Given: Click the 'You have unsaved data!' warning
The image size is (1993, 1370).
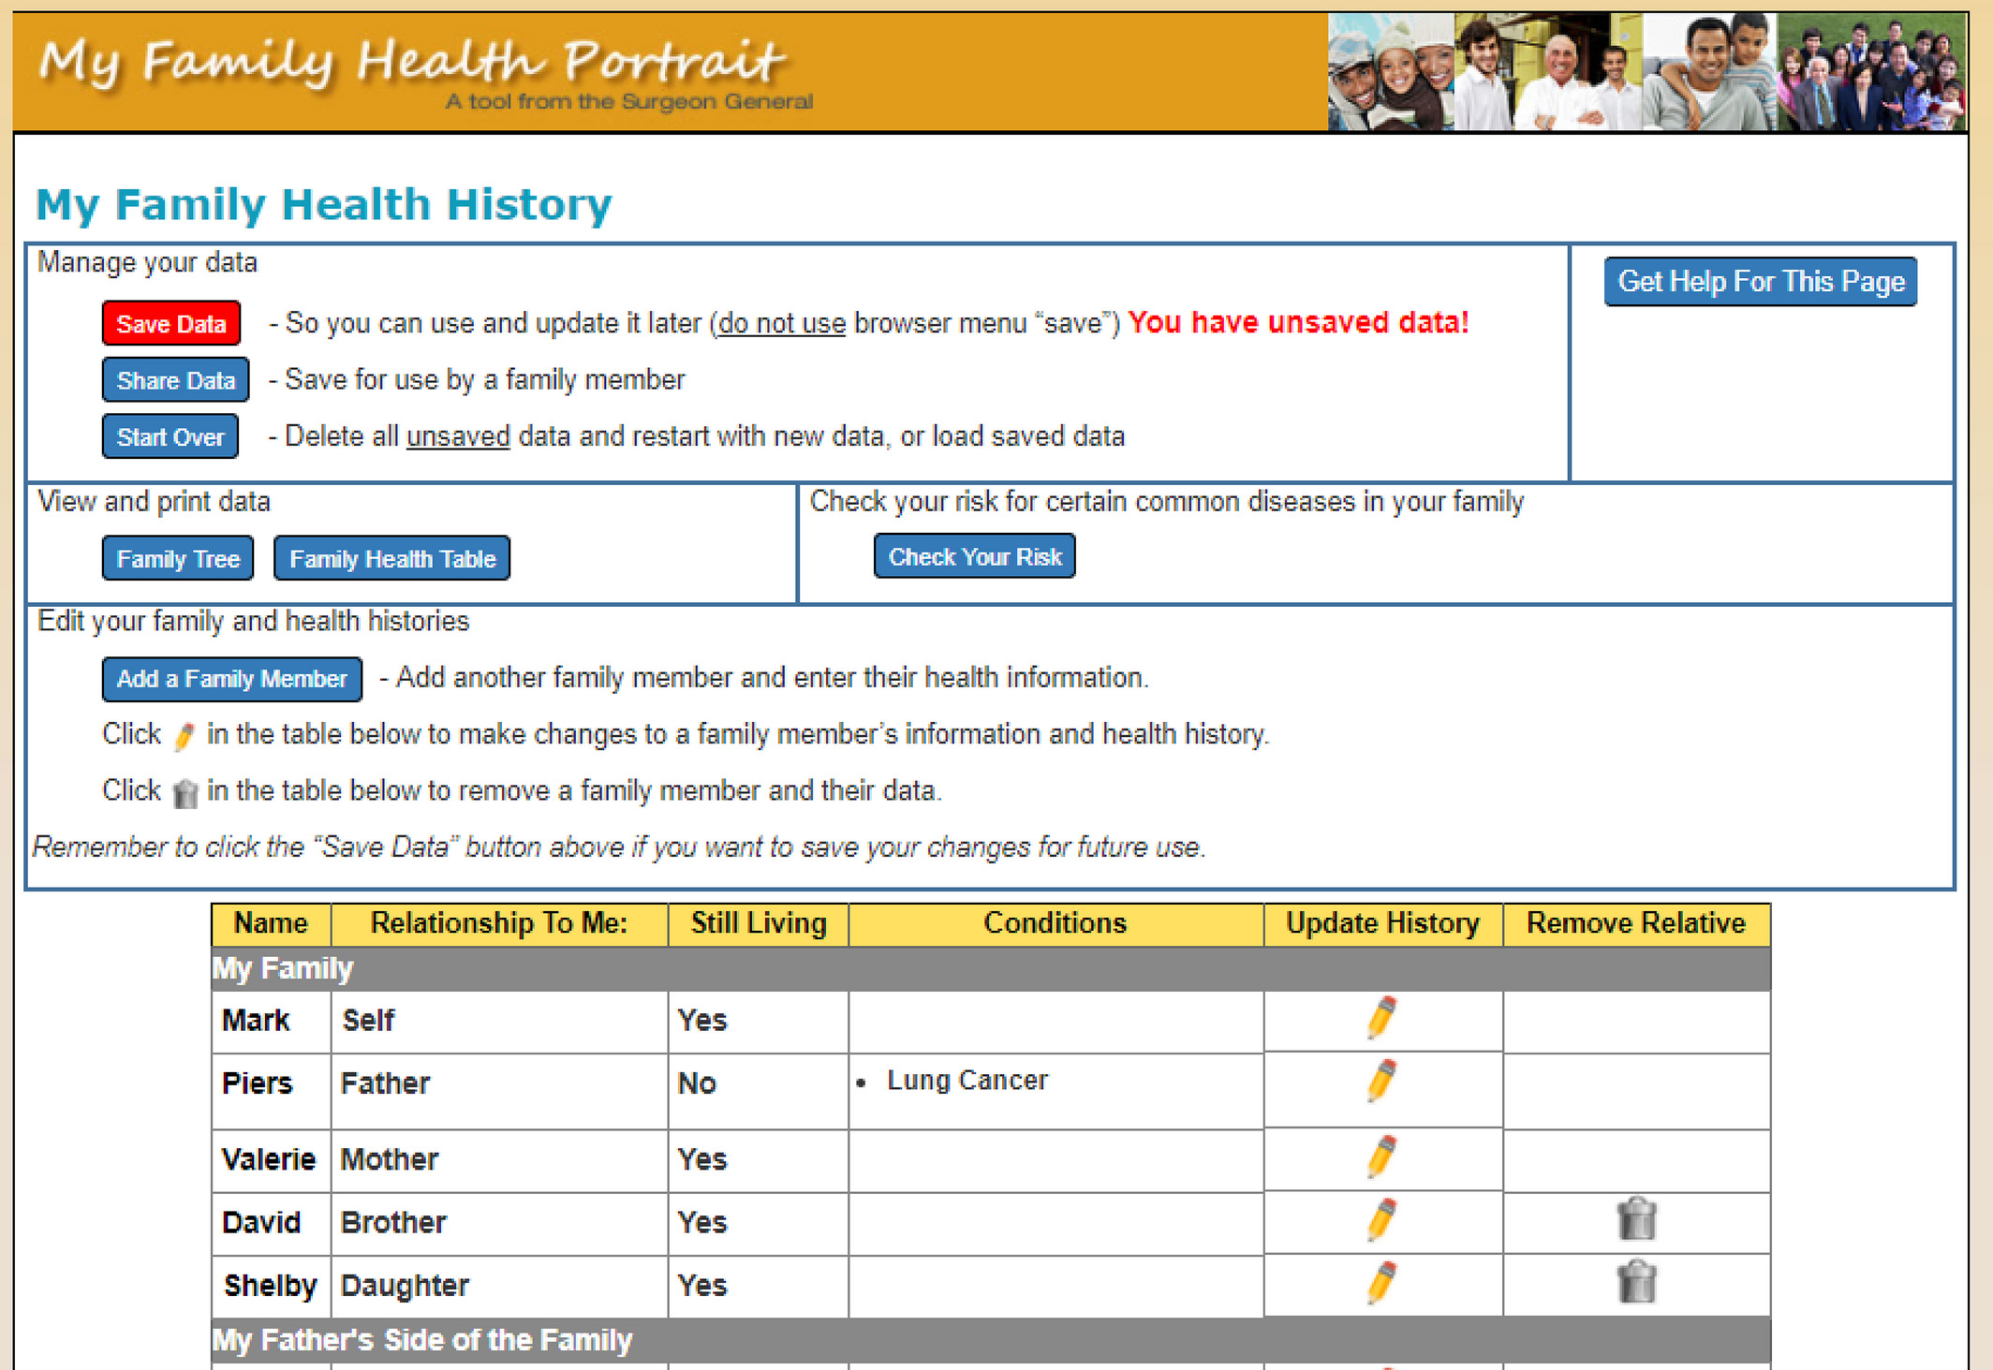Looking at the screenshot, I should click(x=1298, y=322).
